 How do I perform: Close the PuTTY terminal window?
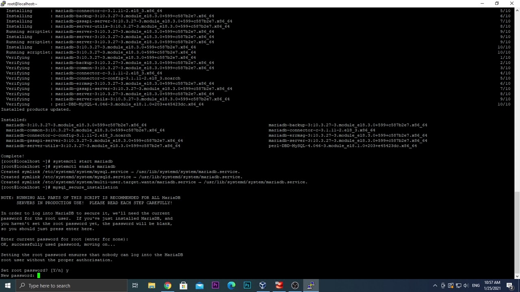pyautogui.click(x=512, y=4)
